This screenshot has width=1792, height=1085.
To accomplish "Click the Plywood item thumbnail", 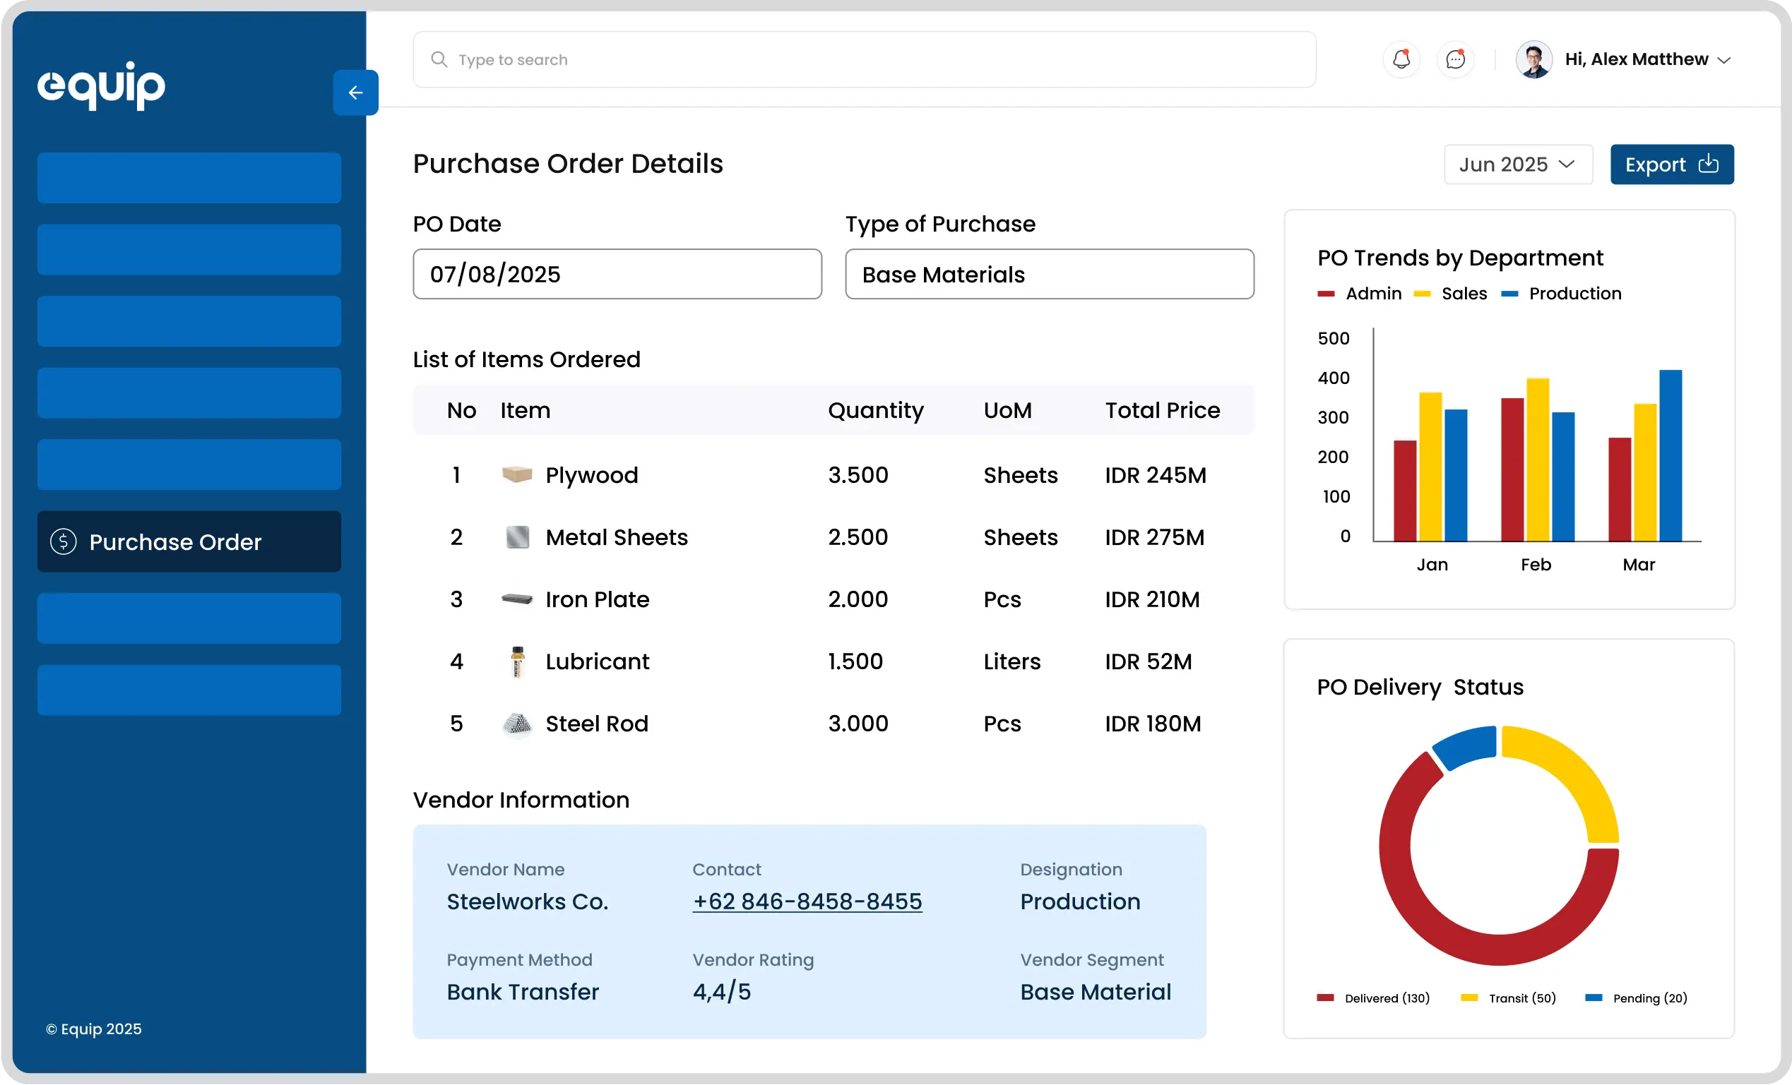I will [517, 474].
